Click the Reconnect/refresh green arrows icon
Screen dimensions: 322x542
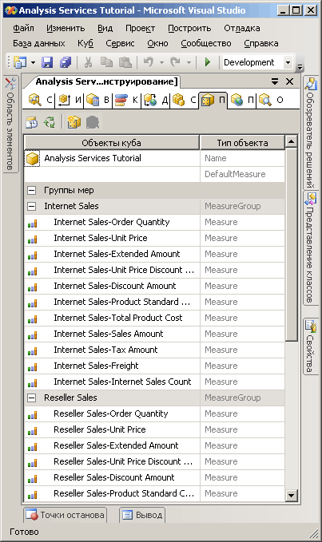coord(50,122)
